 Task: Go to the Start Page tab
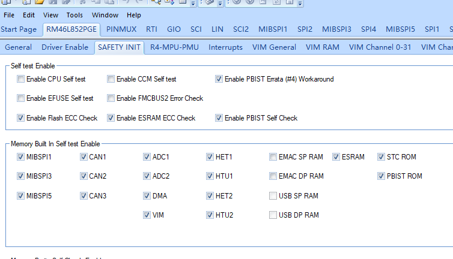tap(19, 29)
